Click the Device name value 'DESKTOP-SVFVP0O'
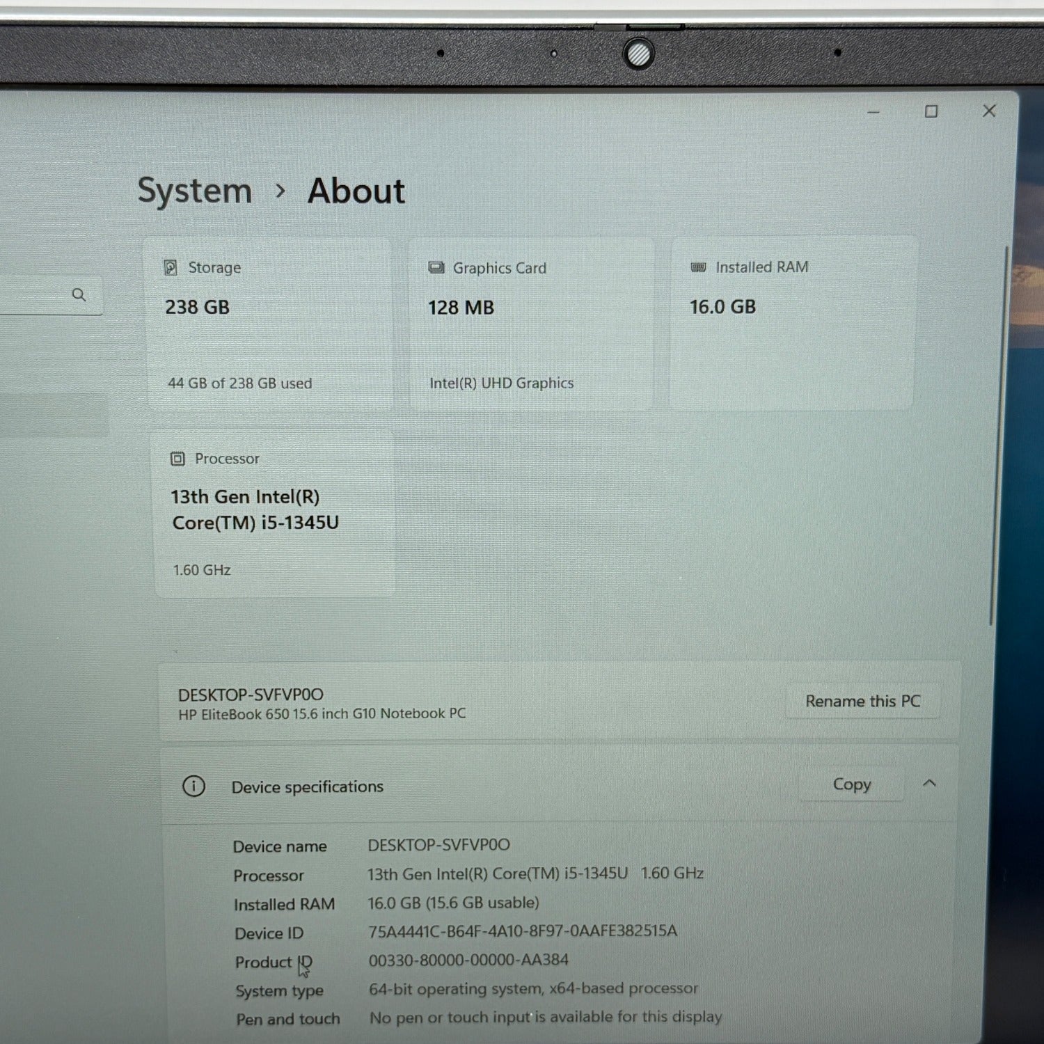 pyautogui.click(x=439, y=845)
